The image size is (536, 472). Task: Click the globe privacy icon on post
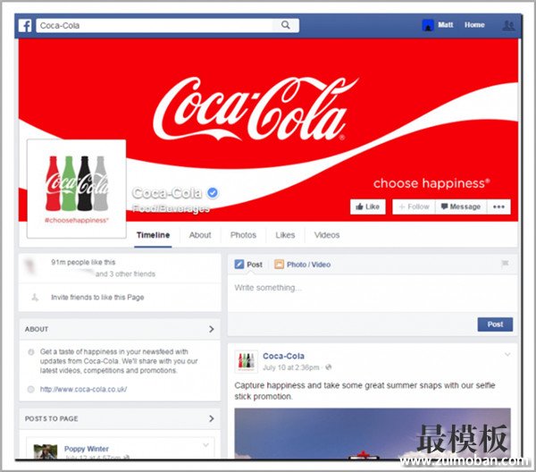[x=329, y=367]
